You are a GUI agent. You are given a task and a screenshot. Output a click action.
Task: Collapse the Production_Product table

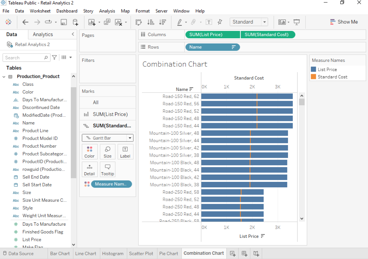3,76
